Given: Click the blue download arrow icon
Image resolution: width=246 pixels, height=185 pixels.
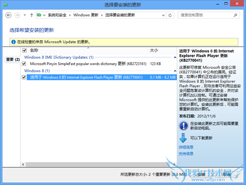Looking at the screenshot, I should pyautogui.click(x=183, y=138).
